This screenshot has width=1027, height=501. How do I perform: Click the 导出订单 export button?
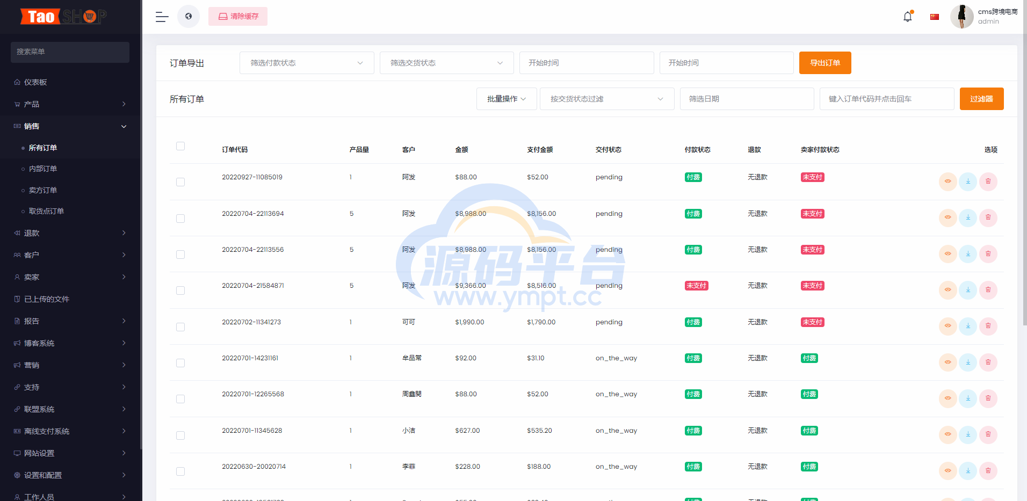point(825,63)
